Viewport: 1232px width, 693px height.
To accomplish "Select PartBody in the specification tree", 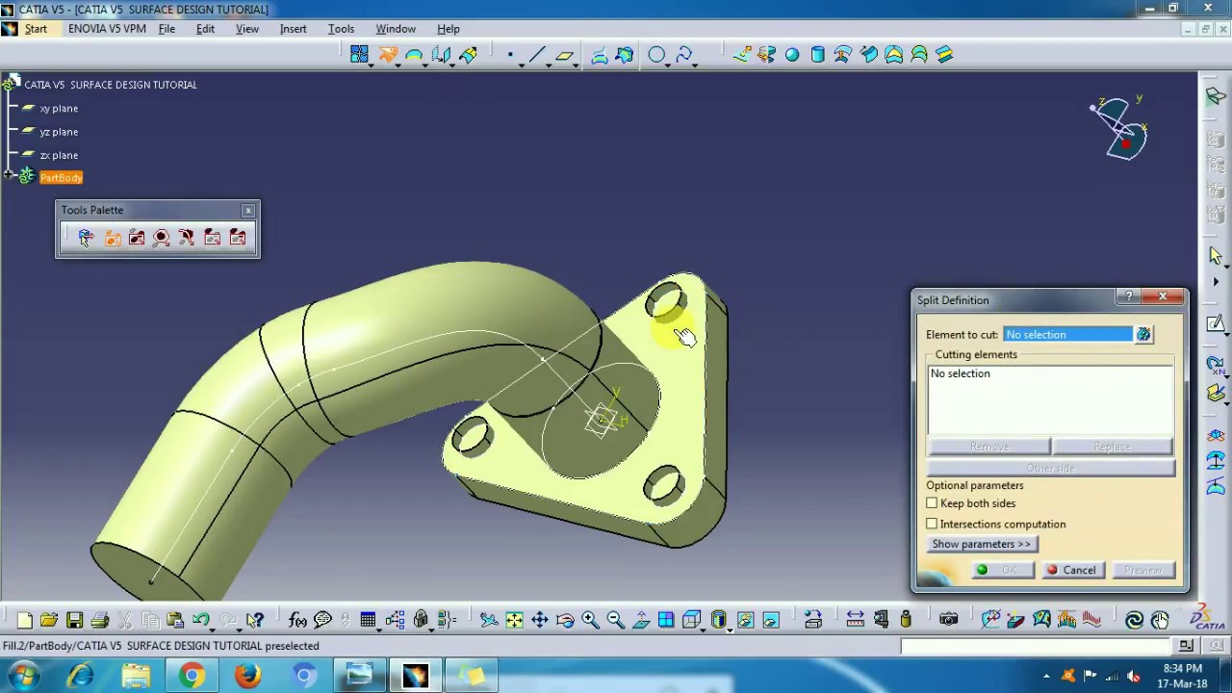I will 61,177.
